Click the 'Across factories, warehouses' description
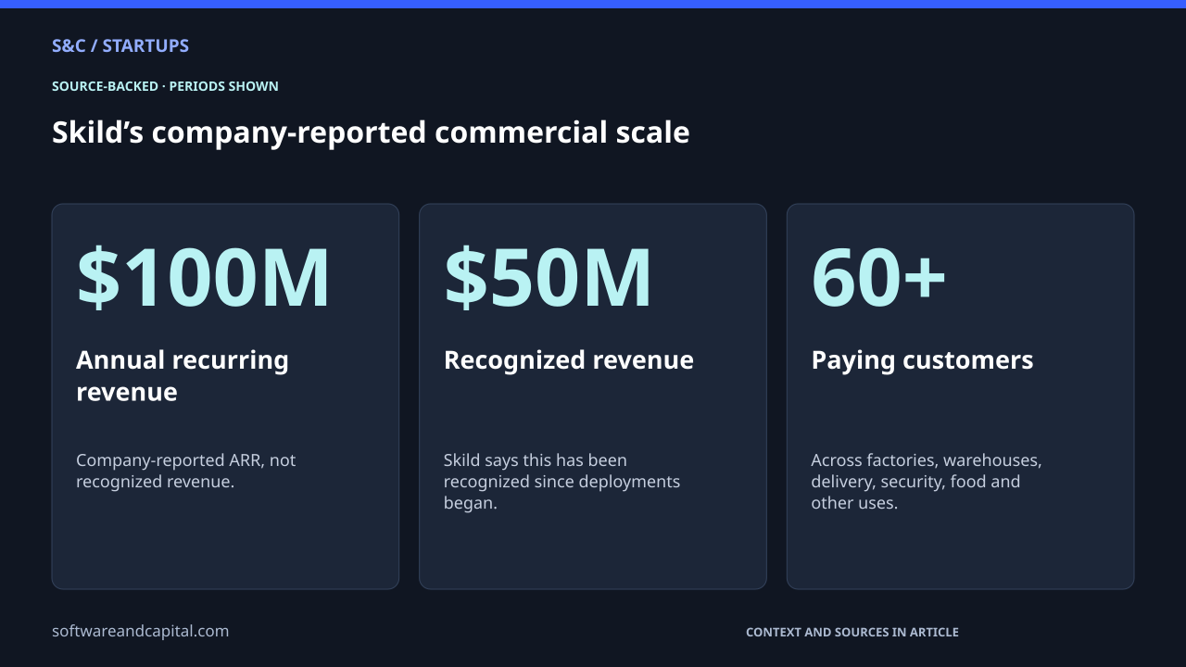Viewport: 1186px width, 667px height. tap(927, 482)
